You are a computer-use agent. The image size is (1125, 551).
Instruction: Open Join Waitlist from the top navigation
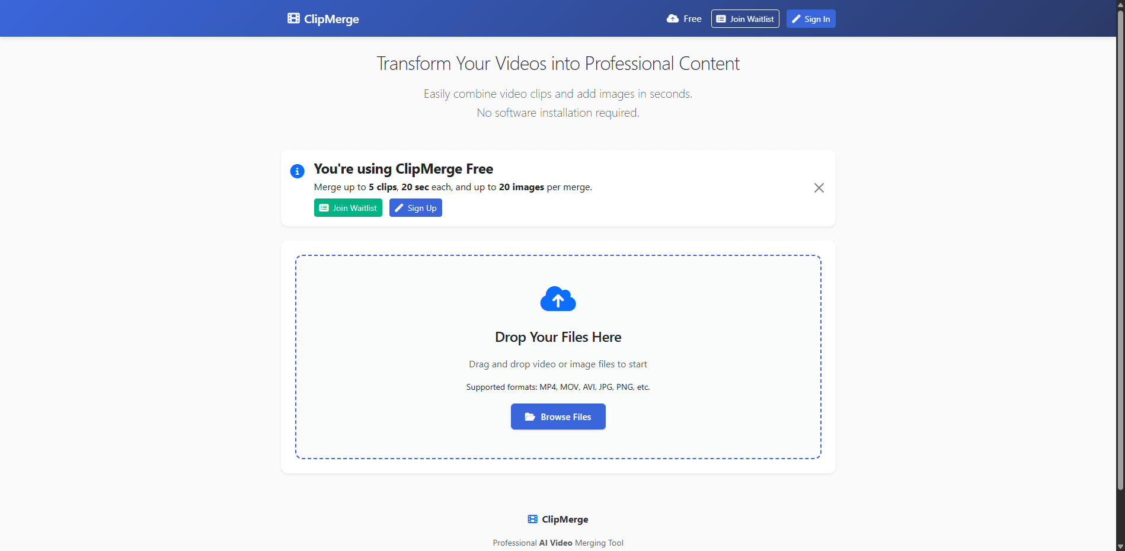pyautogui.click(x=745, y=19)
